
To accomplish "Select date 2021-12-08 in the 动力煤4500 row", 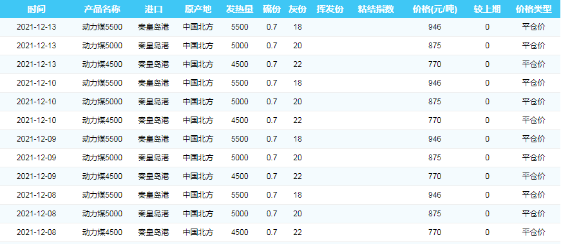I will click(37, 232).
